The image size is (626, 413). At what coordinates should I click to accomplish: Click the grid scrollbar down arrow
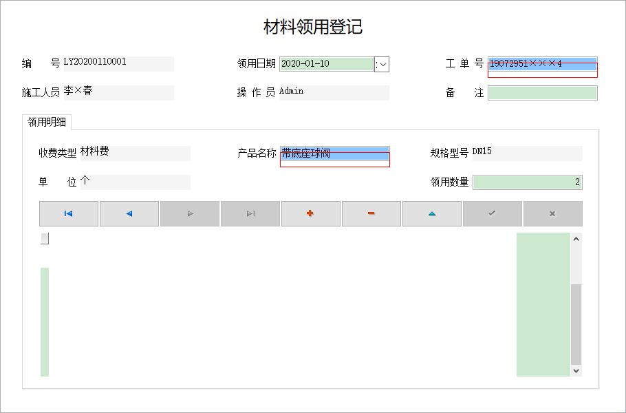click(x=576, y=370)
